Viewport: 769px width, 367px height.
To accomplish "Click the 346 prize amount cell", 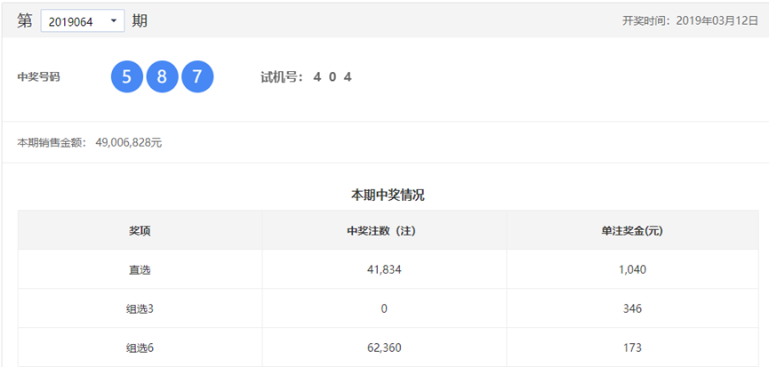I will point(632,308).
